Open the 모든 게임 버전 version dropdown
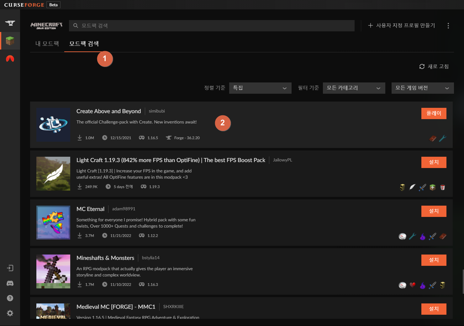The image size is (464, 326). point(423,88)
